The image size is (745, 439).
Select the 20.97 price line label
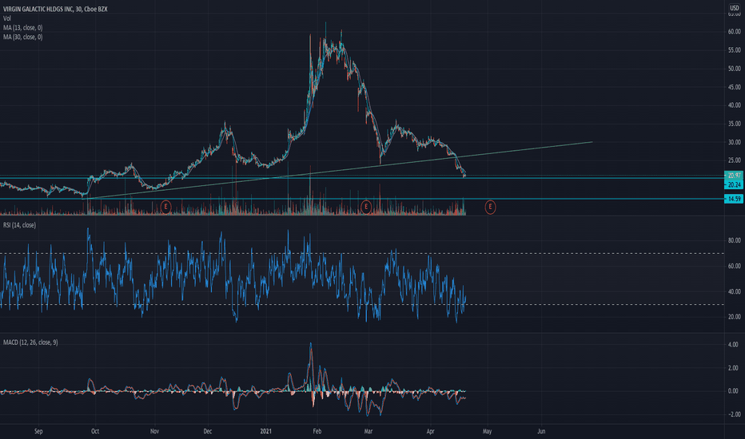(x=734, y=176)
